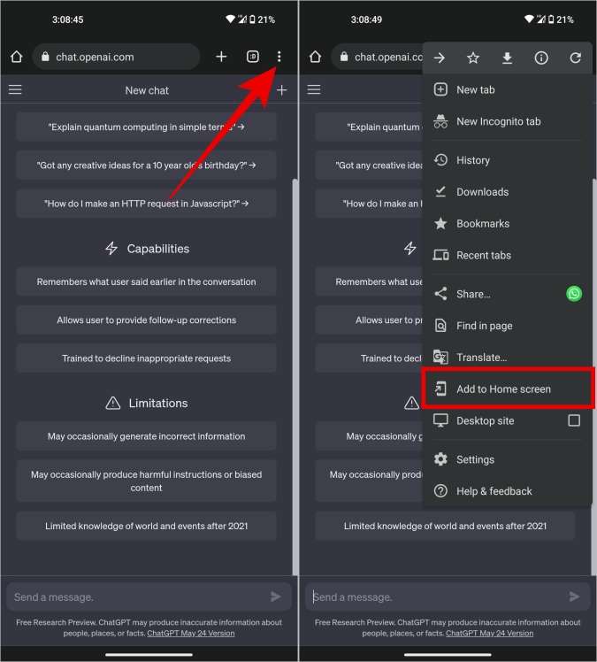
Task: Tap "How do I make an" example in right screen
Action: [369, 204]
